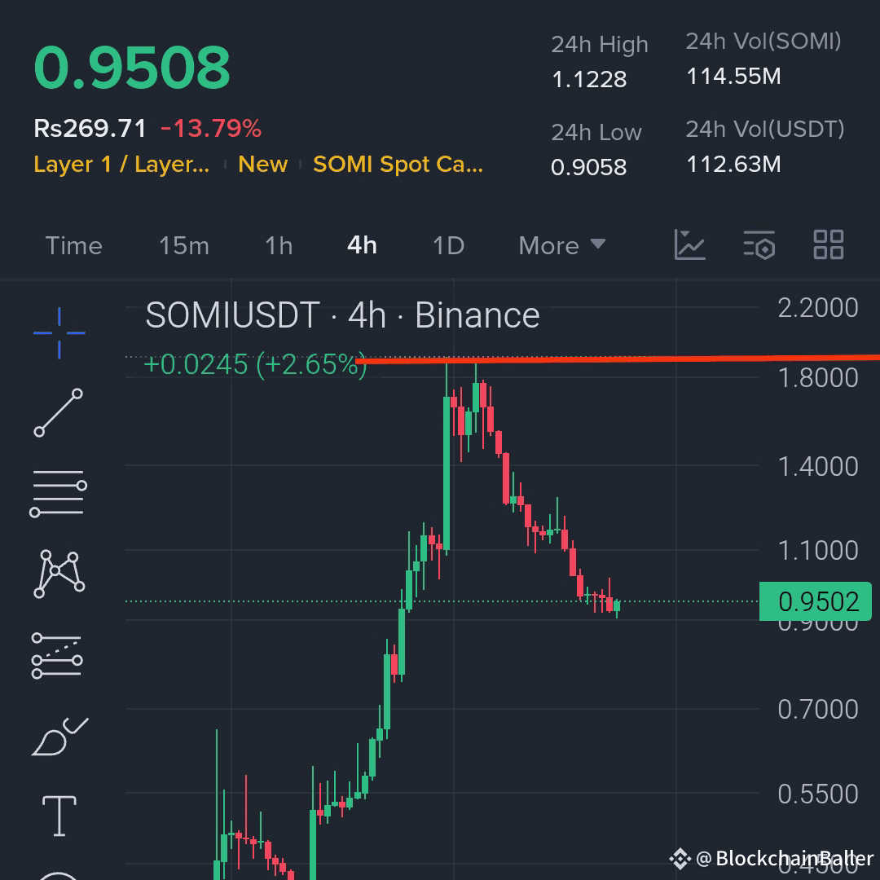
Task: Click the 24h Vol(USDT) value 112.63M
Action: coord(733,165)
